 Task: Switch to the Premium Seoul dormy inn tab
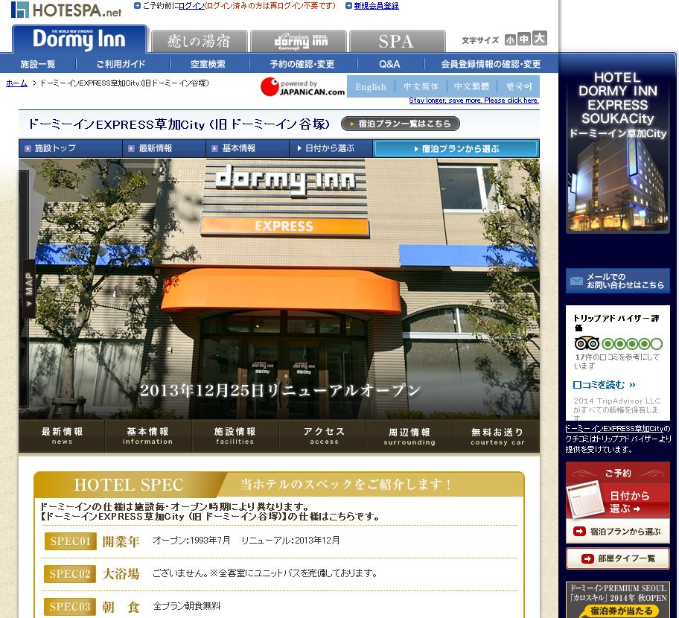(299, 42)
